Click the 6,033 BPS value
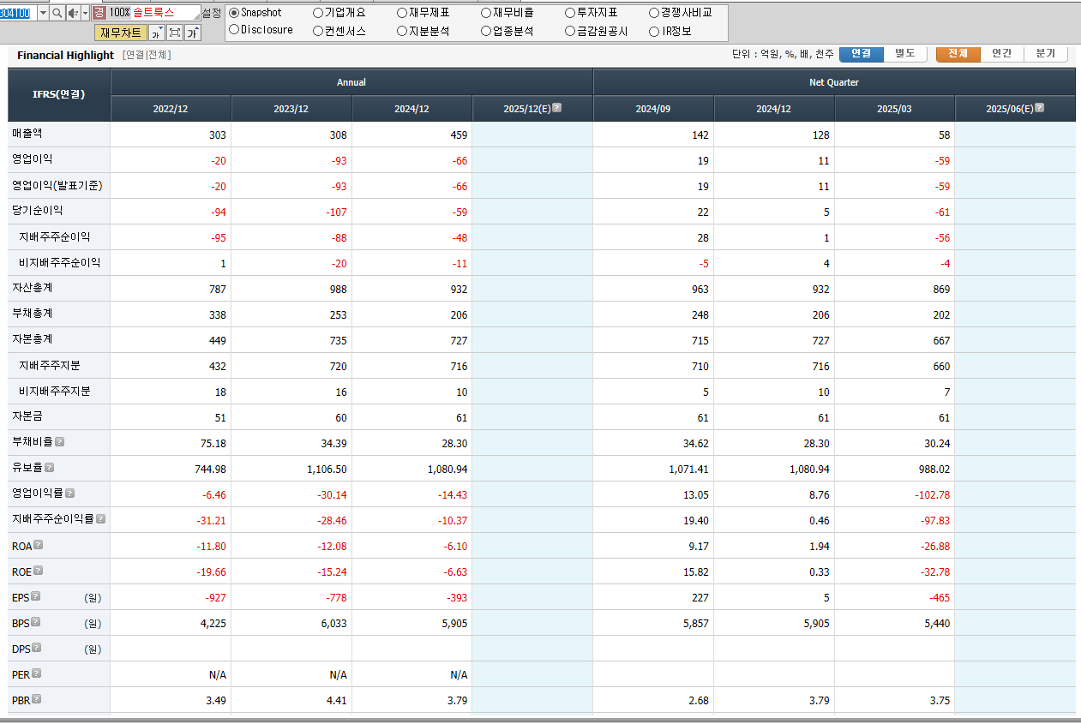The height and width of the screenshot is (724, 1081). 334,624
